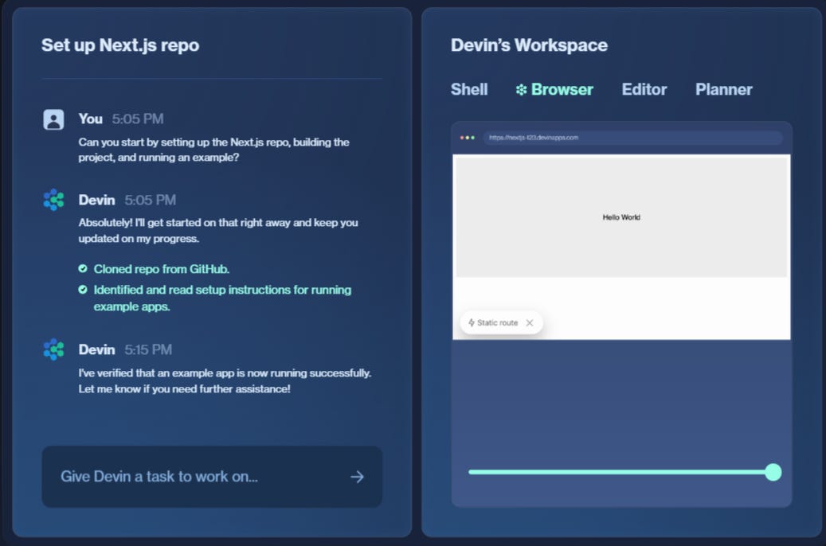Click the Devin logo beside the 5:15 PM message

coord(53,349)
